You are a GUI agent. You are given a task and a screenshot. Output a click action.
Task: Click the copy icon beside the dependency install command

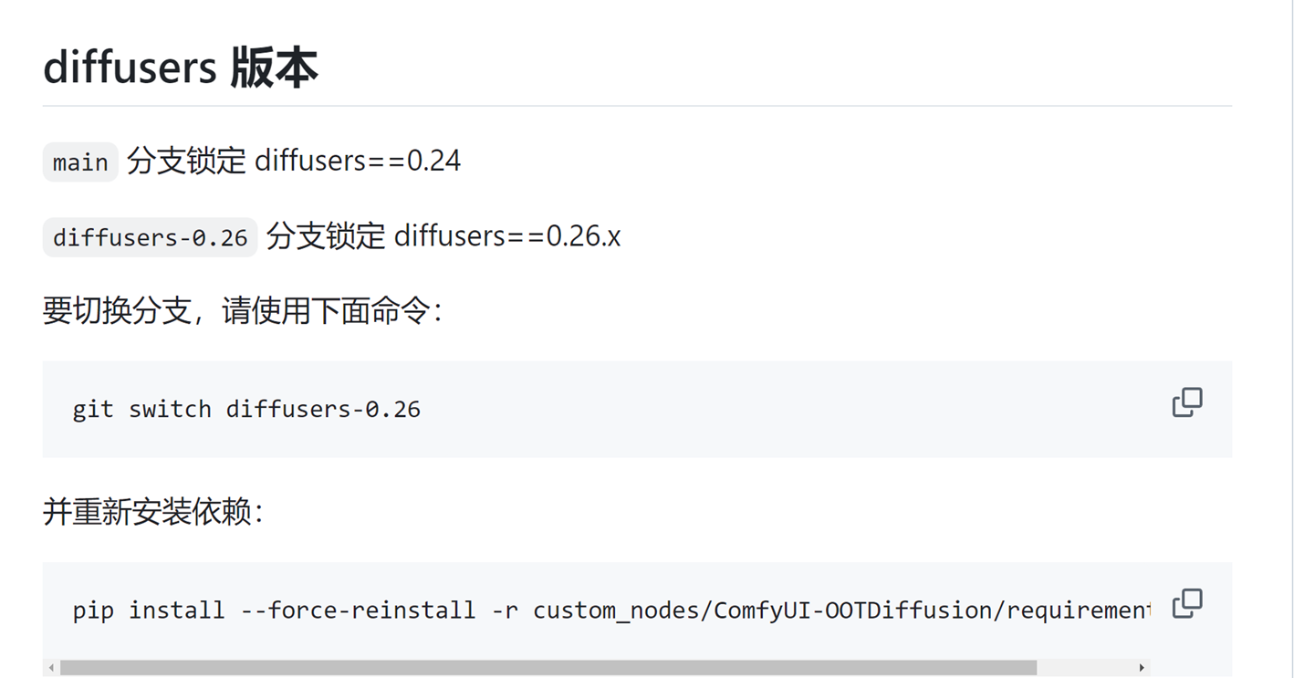(x=1186, y=603)
